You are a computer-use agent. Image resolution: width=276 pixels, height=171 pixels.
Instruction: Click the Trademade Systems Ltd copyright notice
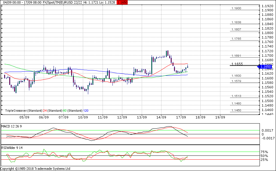coord(35,169)
